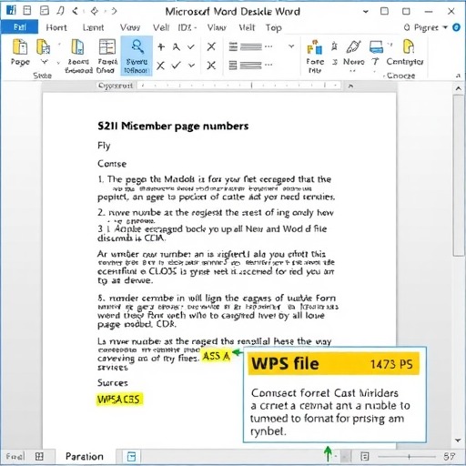Click the vertical scrollbar thumb
This screenshot has width=466, height=466.
pyautogui.click(x=458, y=176)
